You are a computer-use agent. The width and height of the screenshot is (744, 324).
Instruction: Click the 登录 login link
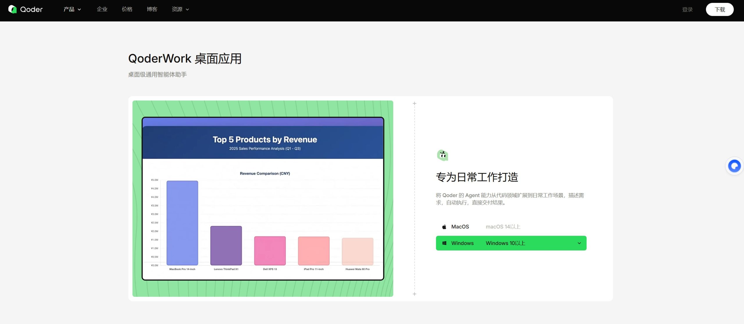(688, 9)
